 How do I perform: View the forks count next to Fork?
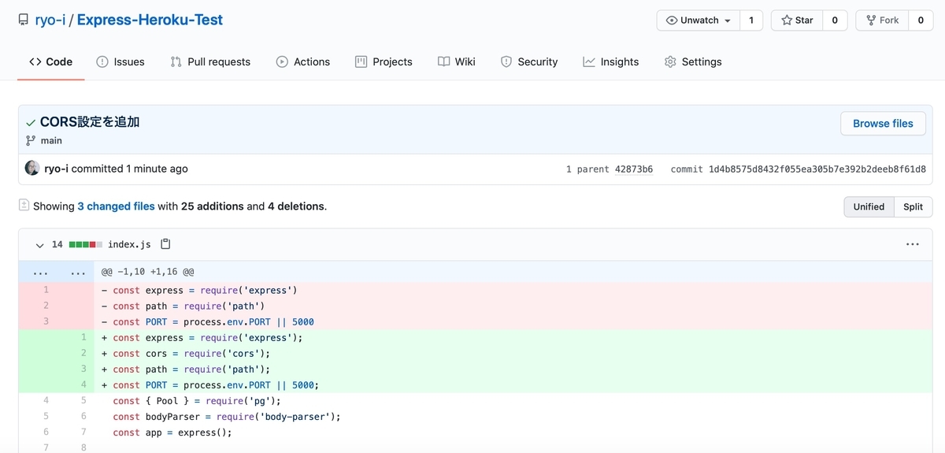pyautogui.click(x=921, y=20)
